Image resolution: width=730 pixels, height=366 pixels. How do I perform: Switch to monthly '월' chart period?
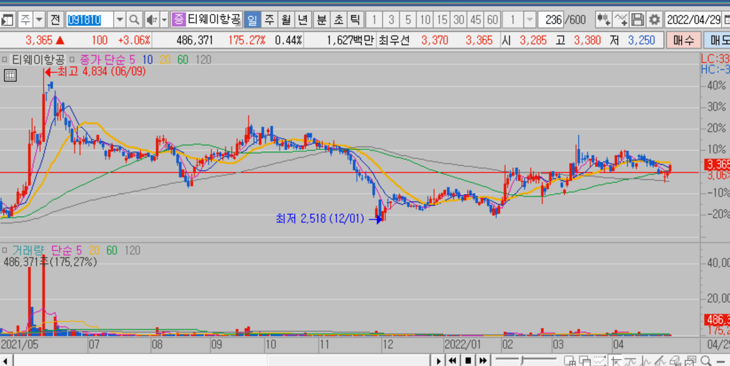coord(286,20)
